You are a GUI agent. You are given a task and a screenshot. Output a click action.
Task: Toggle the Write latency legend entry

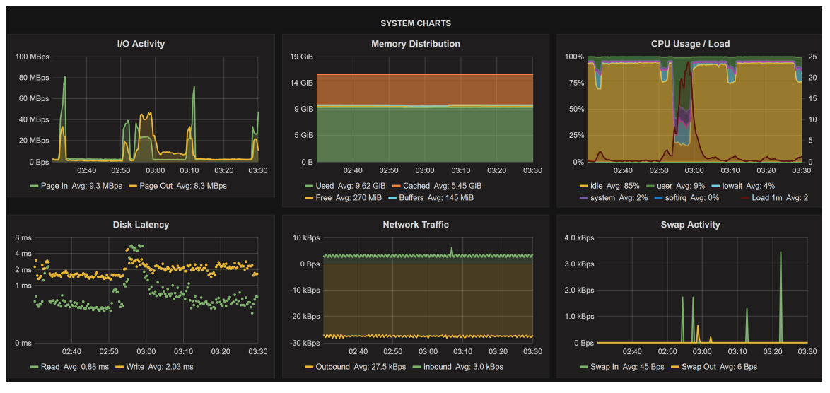tap(134, 367)
